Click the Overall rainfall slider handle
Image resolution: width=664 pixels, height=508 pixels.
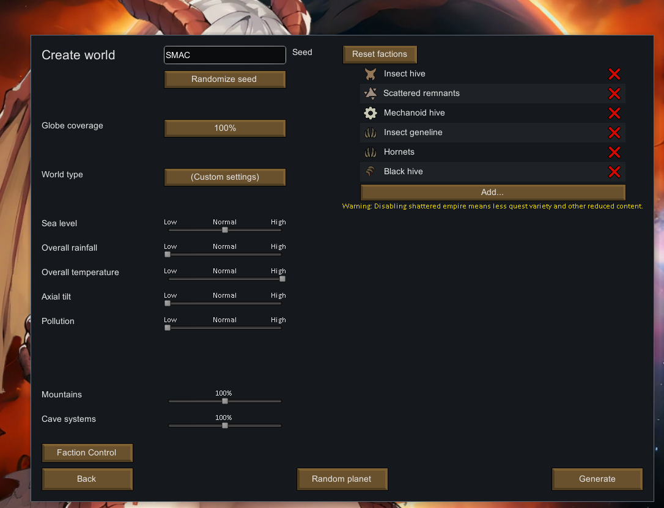[168, 254]
